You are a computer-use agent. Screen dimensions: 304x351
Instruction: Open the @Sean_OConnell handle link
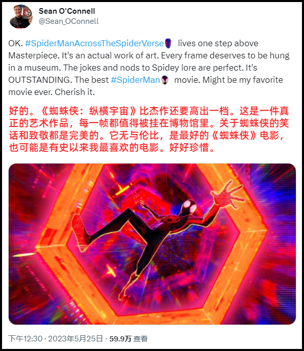coord(69,21)
